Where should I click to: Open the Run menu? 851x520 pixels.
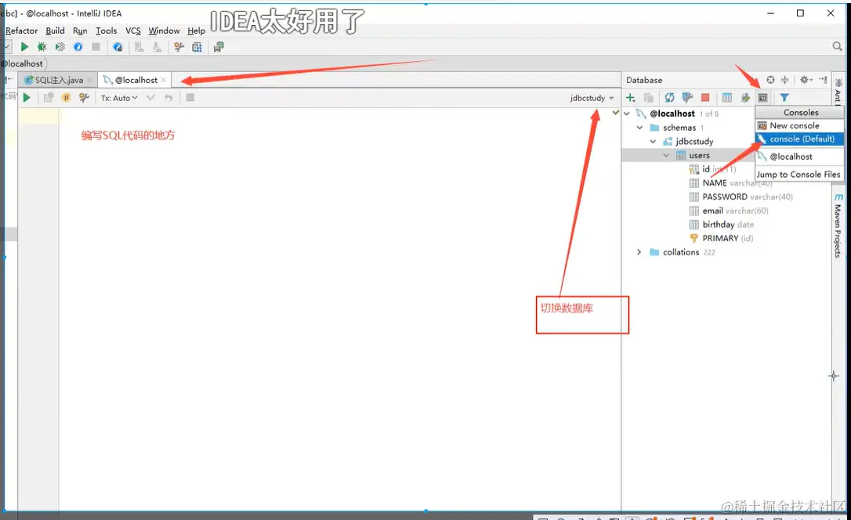80,31
